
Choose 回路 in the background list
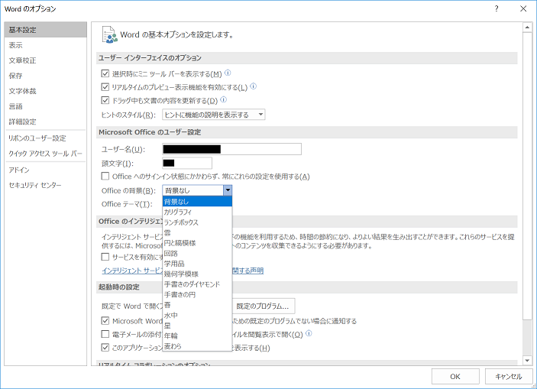tap(197, 253)
